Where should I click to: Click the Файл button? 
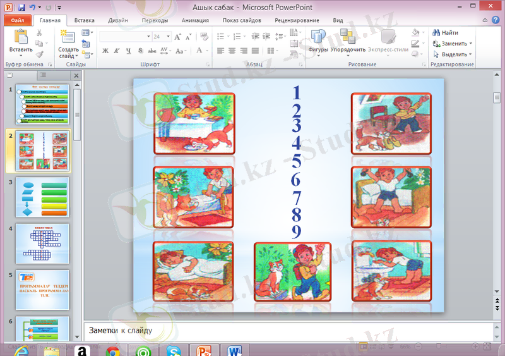17,20
